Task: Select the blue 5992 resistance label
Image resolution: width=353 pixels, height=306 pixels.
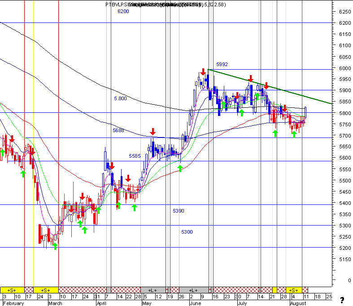Action: coord(222,64)
